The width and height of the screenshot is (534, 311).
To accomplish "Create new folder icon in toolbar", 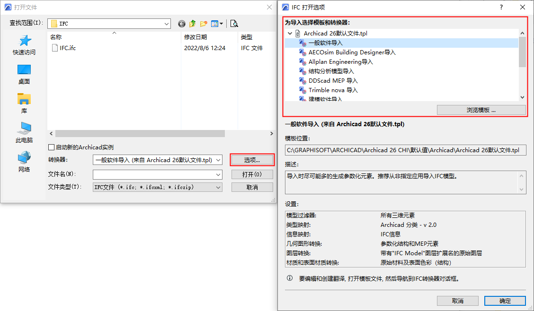I will point(204,24).
